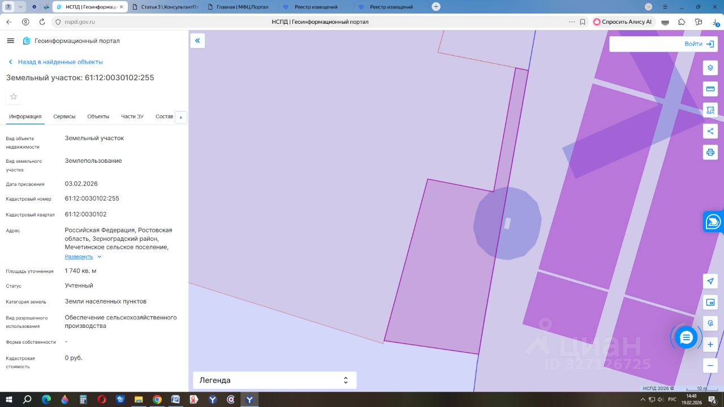Open the browser downloads

coord(716,22)
